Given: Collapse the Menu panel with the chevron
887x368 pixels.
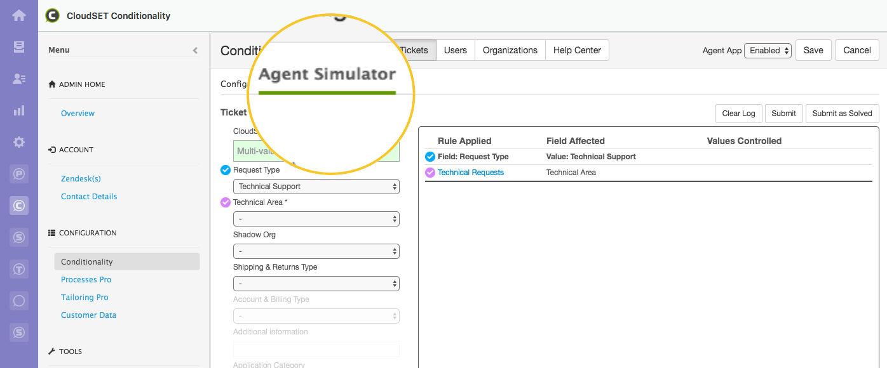Looking at the screenshot, I should [x=195, y=49].
